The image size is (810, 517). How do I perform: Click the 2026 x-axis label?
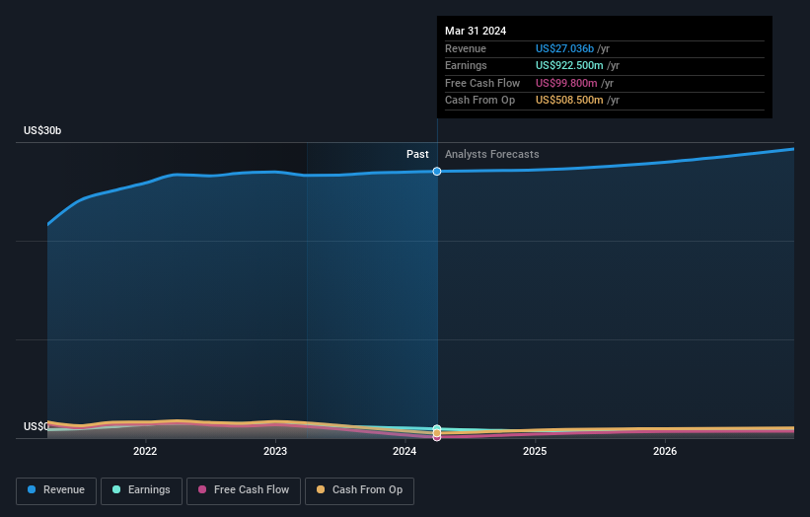665,451
